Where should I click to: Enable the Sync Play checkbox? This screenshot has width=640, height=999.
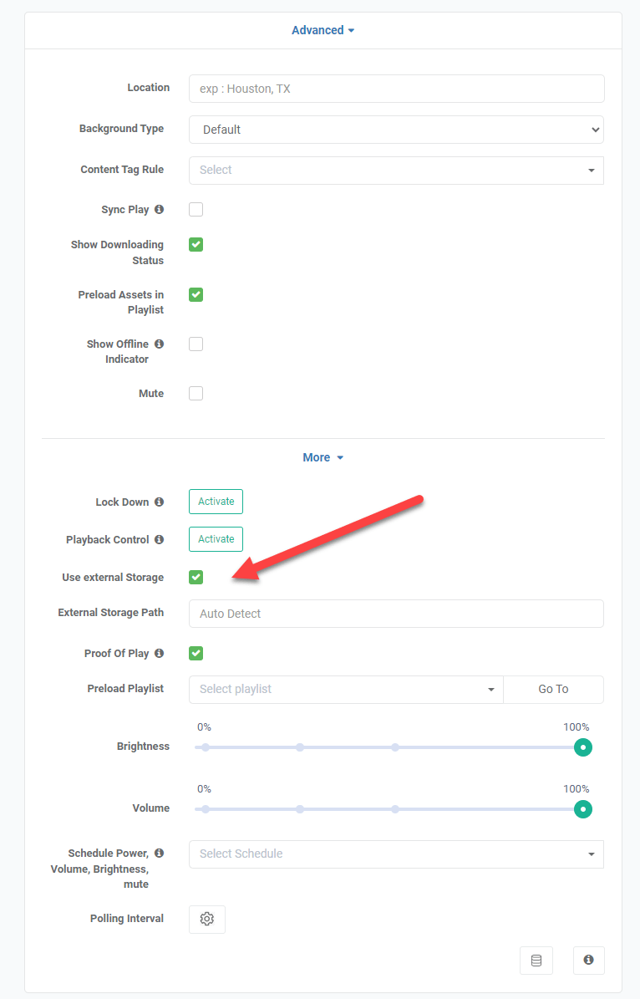click(196, 209)
